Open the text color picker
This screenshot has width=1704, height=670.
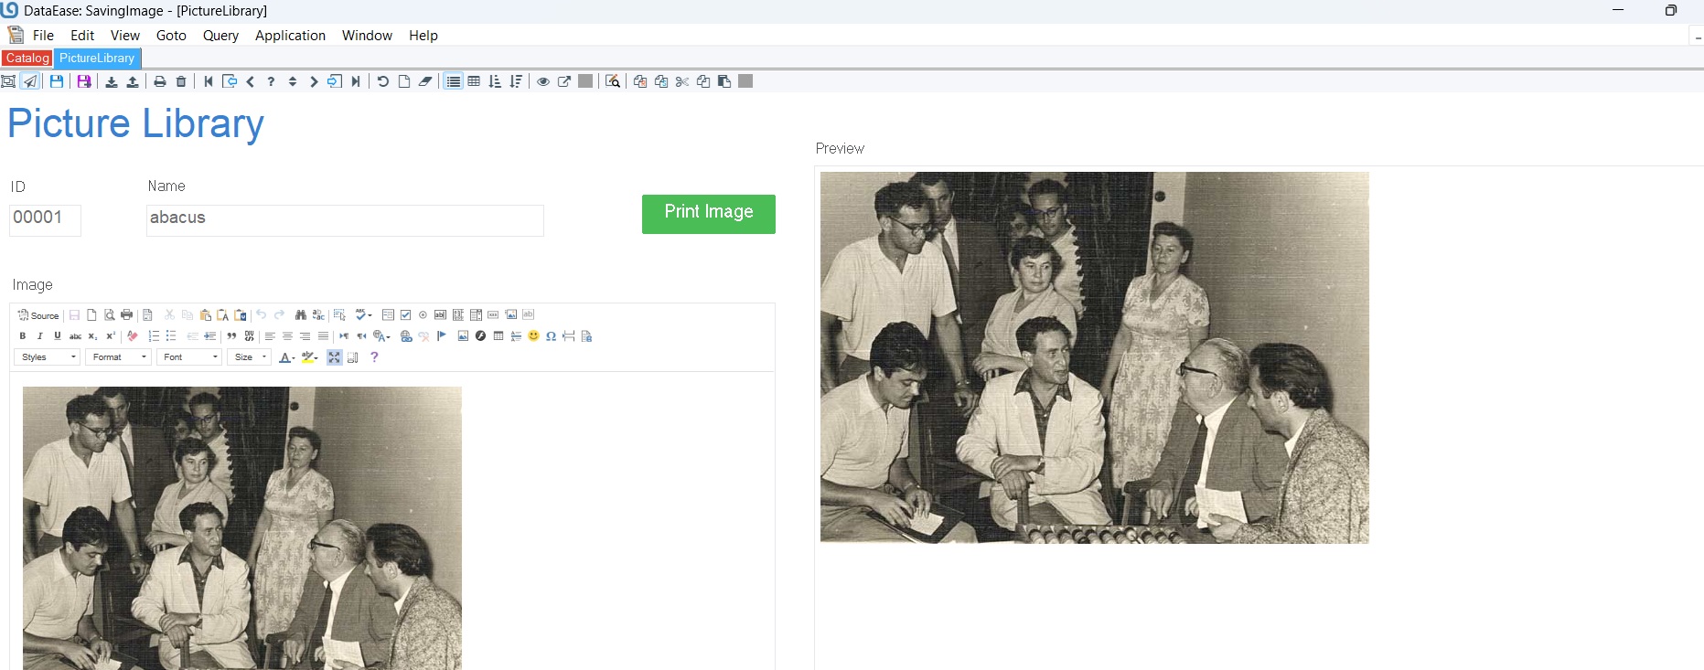point(286,357)
